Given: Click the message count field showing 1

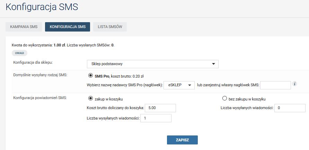Looking at the screenshot, I should click(x=156, y=118).
